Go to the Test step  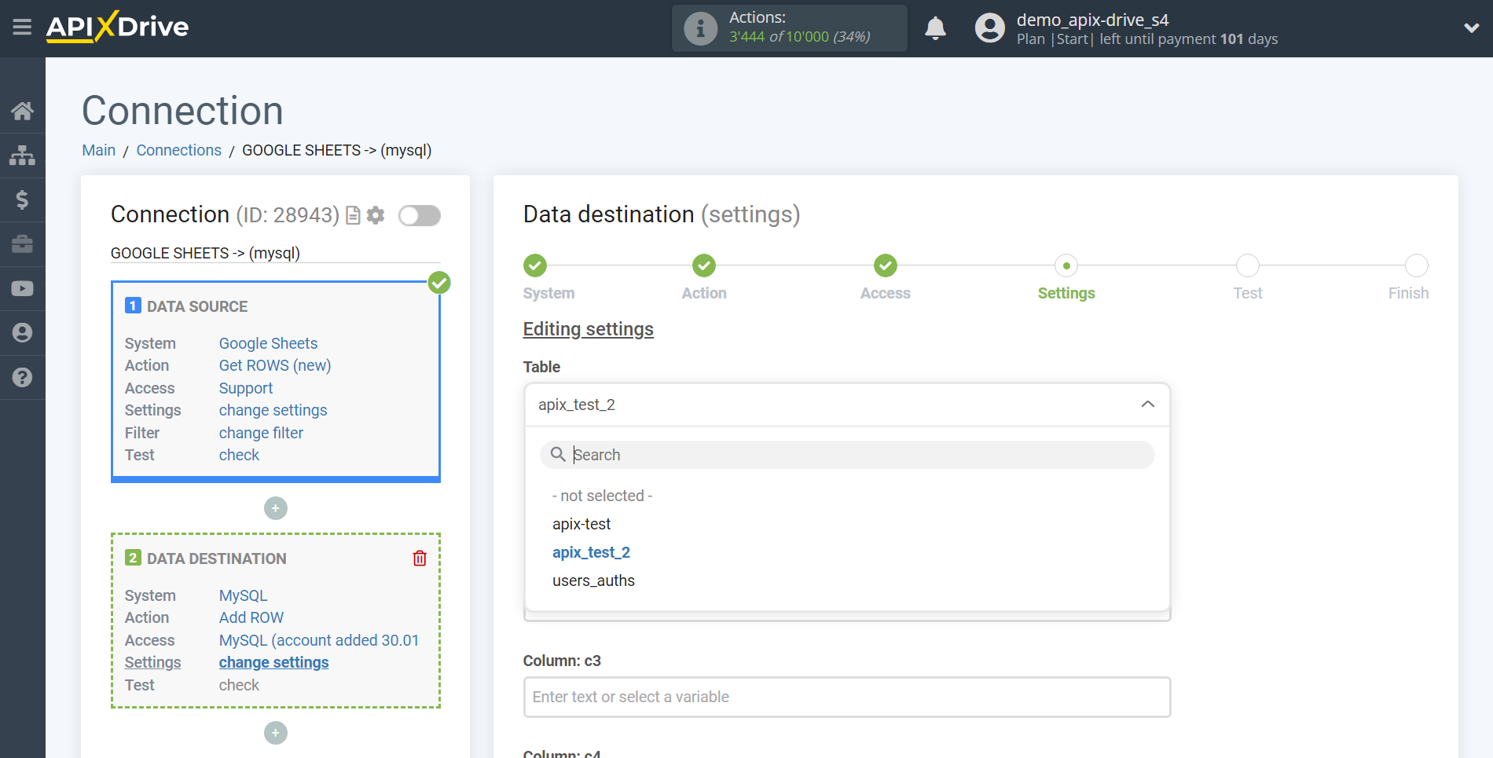(1248, 265)
